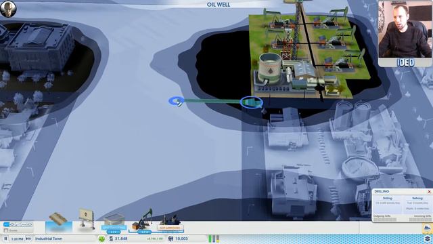The width and height of the screenshot is (433, 244).
Task: Click the road placement start handle
Action: (251, 102)
